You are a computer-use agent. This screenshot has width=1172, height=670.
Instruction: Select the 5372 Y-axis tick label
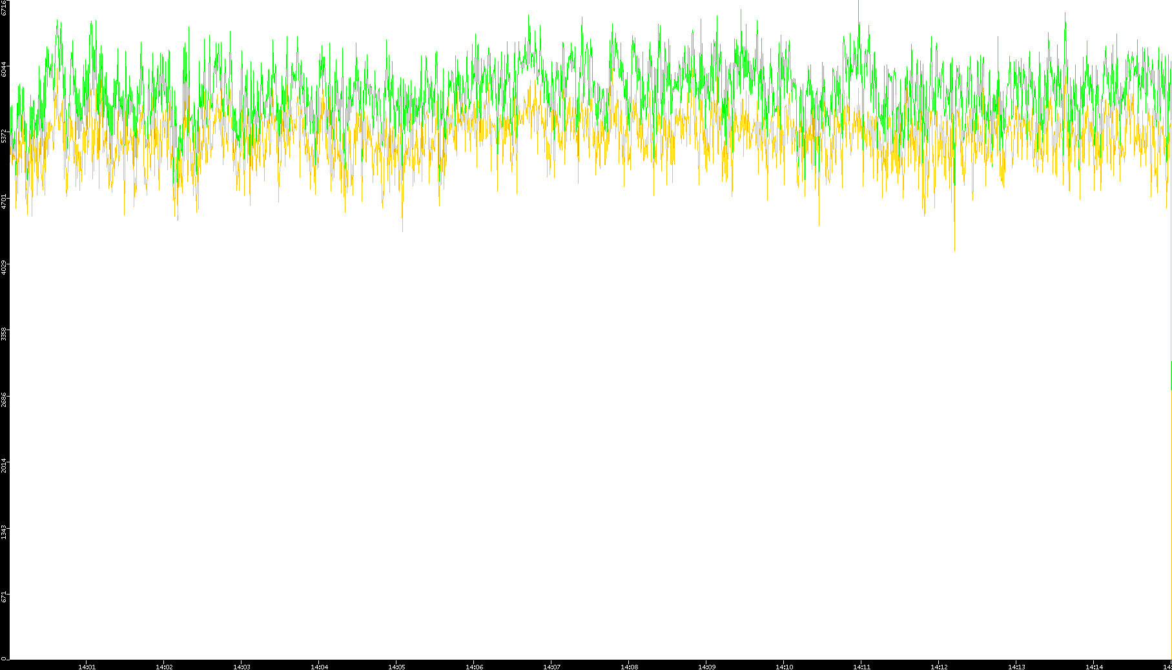tap(5, 136)
